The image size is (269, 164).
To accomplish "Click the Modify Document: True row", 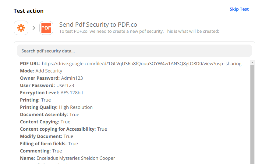I will pos(47,136).
